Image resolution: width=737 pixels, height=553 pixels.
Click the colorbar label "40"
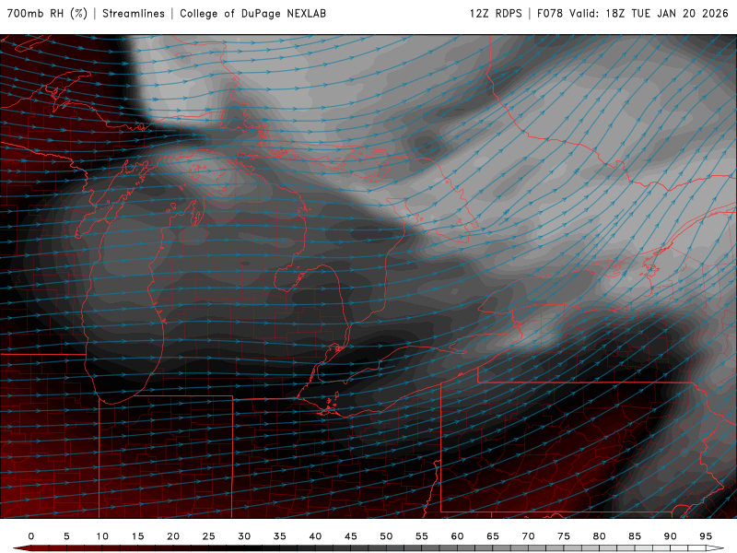click(315, 536)
